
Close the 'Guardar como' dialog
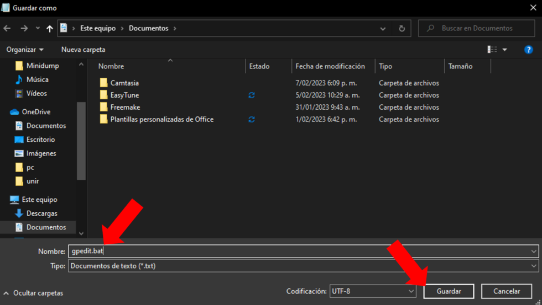533,8
